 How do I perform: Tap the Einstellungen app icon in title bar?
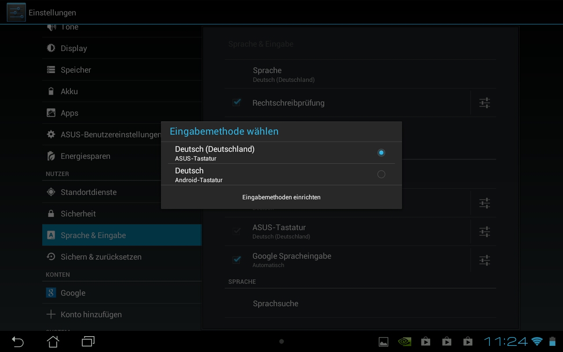(x=16, y=12)
